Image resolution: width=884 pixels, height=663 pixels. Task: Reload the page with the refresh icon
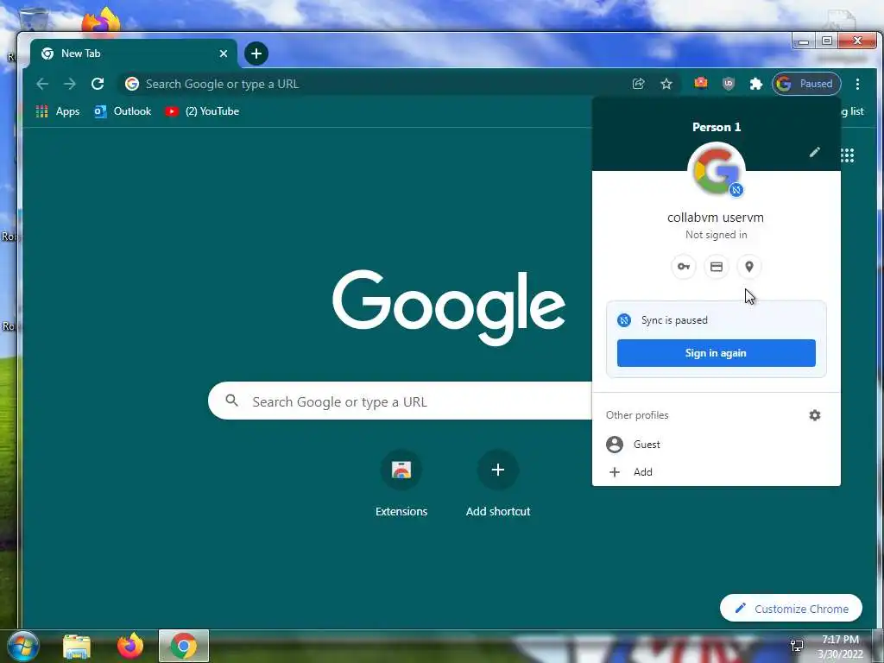pyautogui.click(x=98, y=84)
